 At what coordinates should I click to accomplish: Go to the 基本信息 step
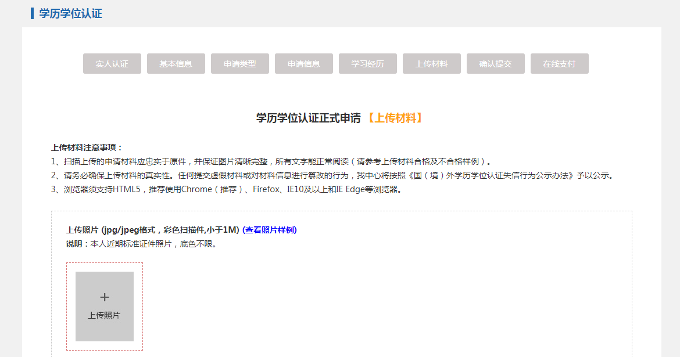click(176, 64)
